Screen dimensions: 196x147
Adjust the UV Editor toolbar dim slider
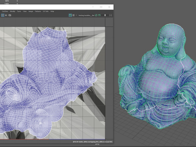[x=105, y=15]
